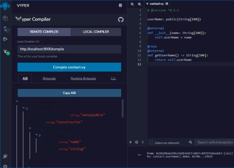Zoom out the editor font

132,4
